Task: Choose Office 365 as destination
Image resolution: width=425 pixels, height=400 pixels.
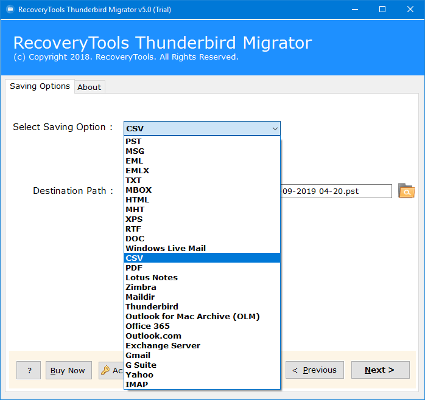Action: (x=202, y=326)
